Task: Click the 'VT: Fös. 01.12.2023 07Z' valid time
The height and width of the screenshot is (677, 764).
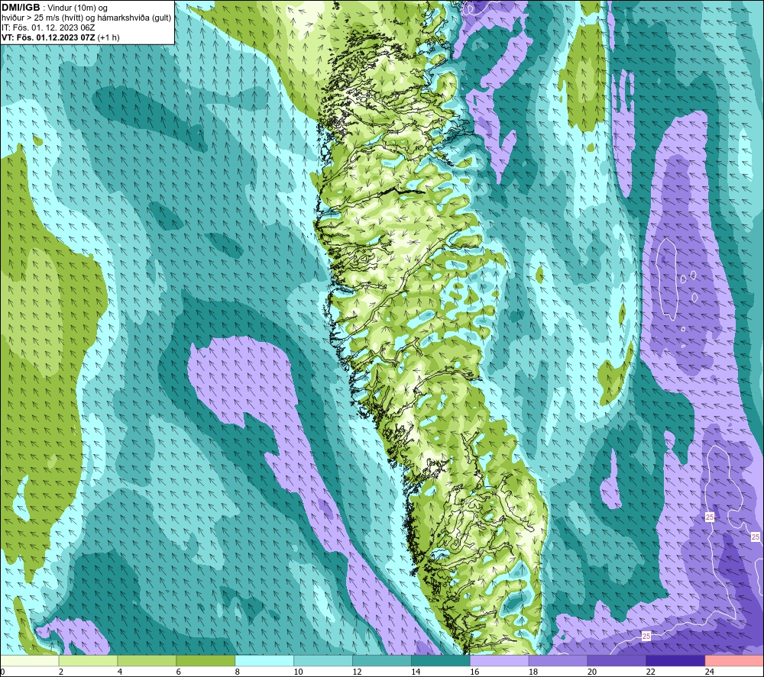Action: (48, 37)
